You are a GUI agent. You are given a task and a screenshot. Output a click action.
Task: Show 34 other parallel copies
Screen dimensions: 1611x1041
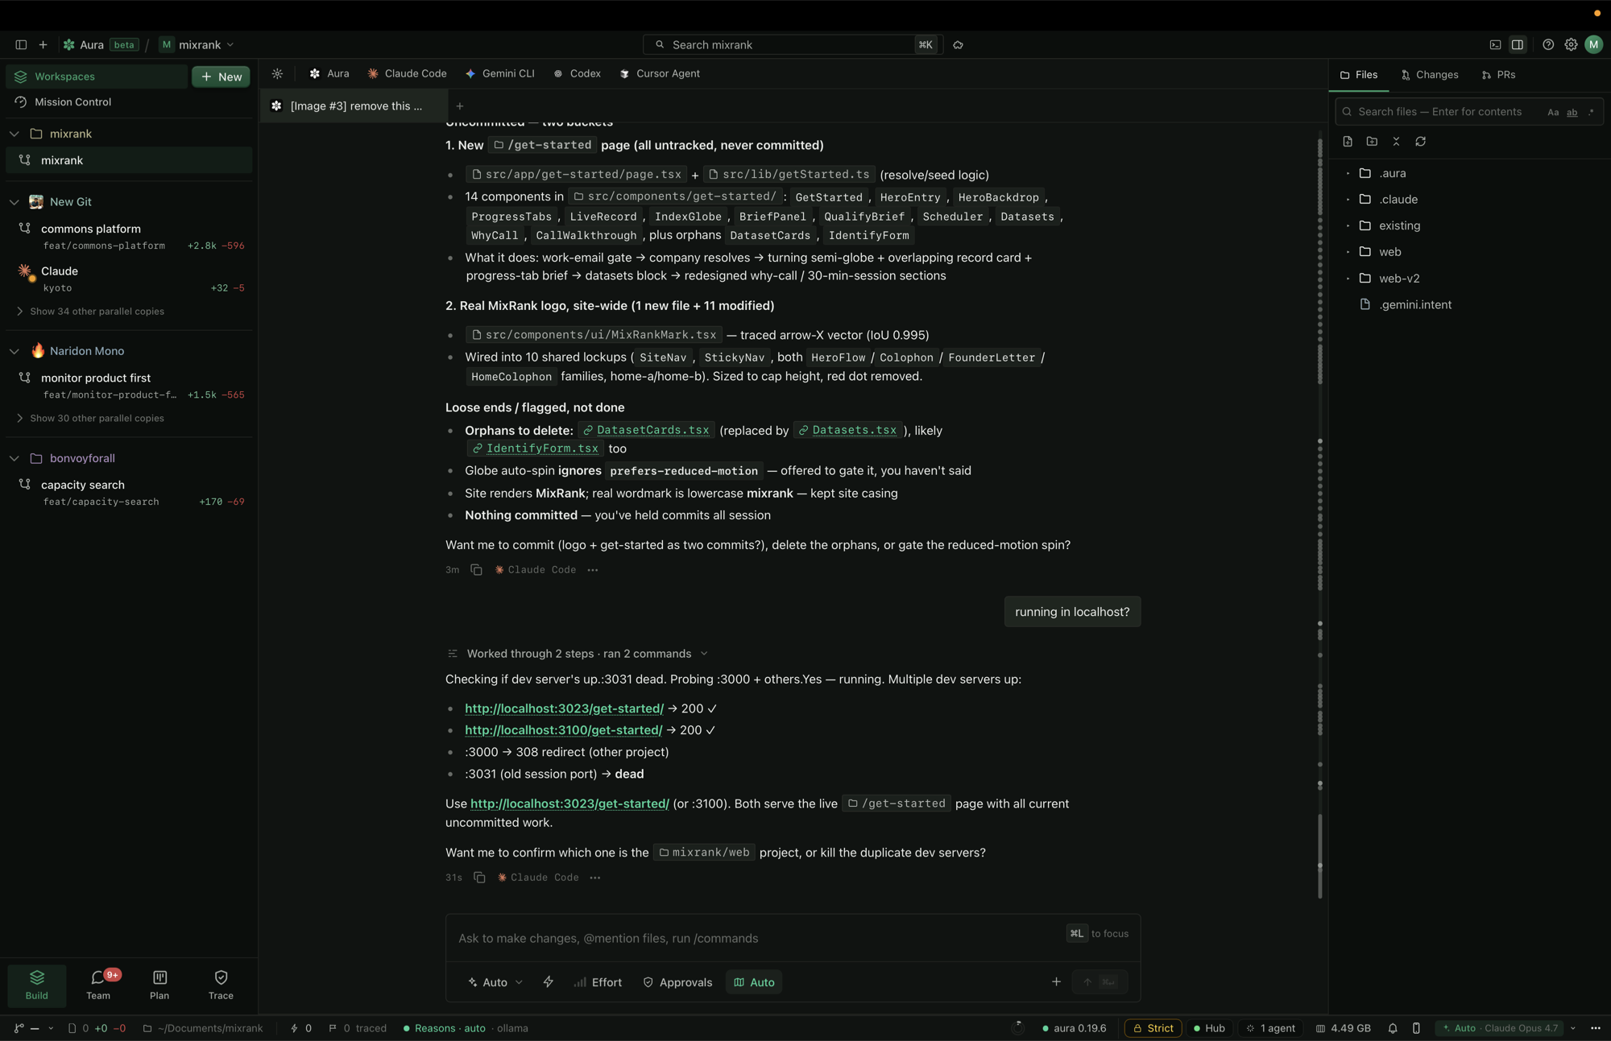[90, 312]
